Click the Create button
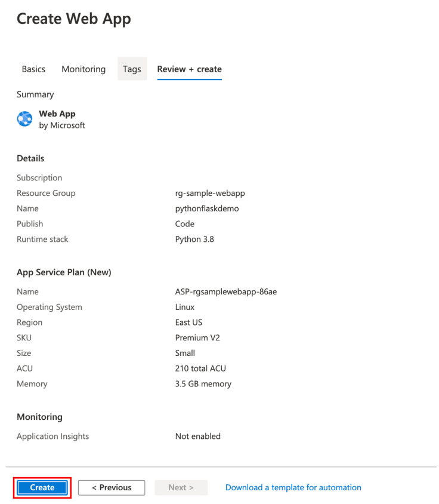Viewport: 439px width, 504px height. pyautogui.click(x=42, y=487)
